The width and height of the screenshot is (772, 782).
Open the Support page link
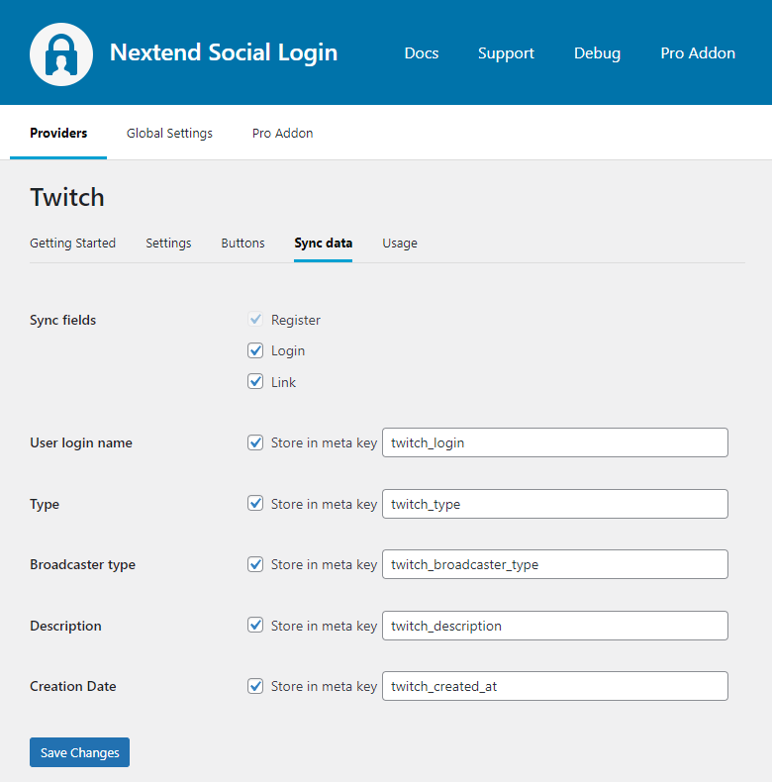(x=506, y=53)
